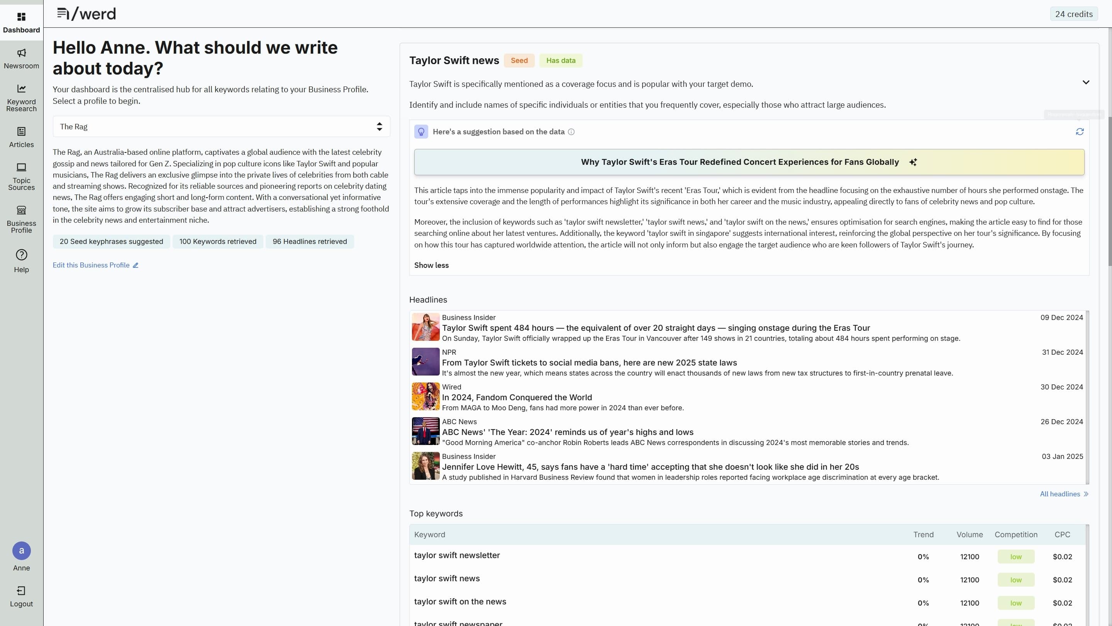Image resolution: width=1112 pixels, height=626 pixels.
Task: Click the sparkle icon in the suggested headline
Action: click(912, 162)
